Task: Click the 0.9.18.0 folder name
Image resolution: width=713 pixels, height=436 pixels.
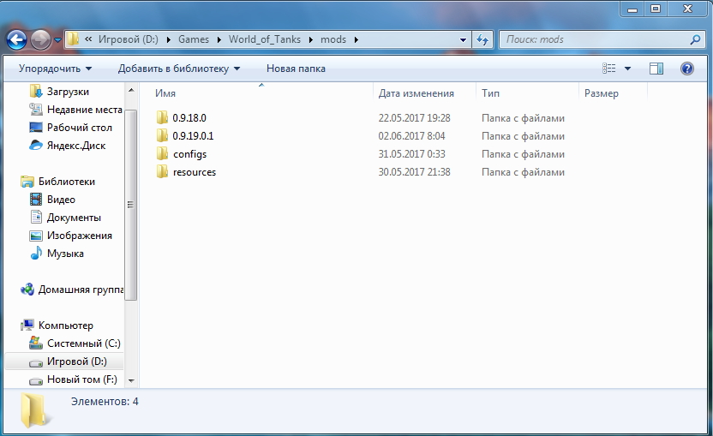Action: [189, 117]
